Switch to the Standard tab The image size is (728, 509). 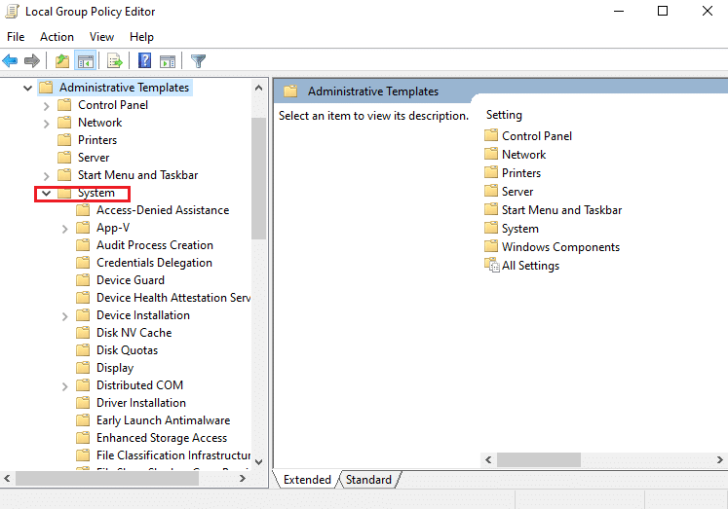pyautogui.click(x=368, y=480)
